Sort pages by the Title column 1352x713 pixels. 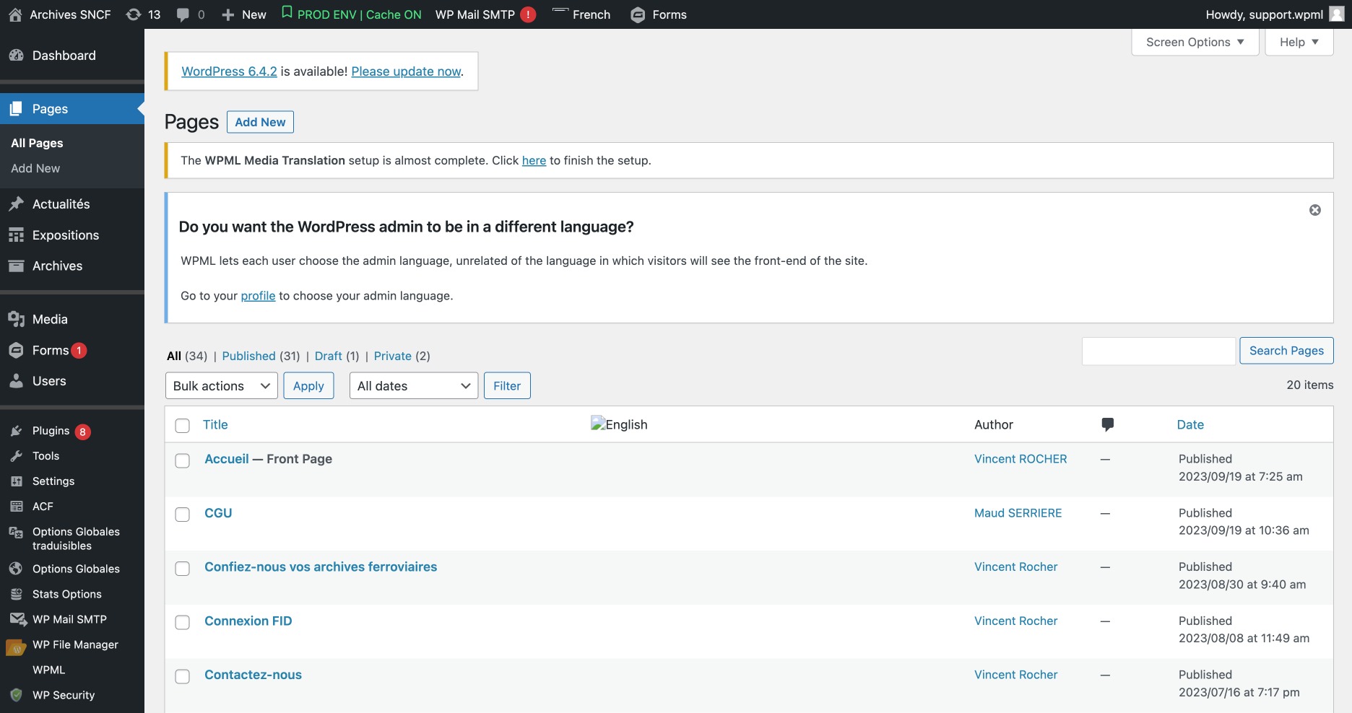tap(215, 424)
